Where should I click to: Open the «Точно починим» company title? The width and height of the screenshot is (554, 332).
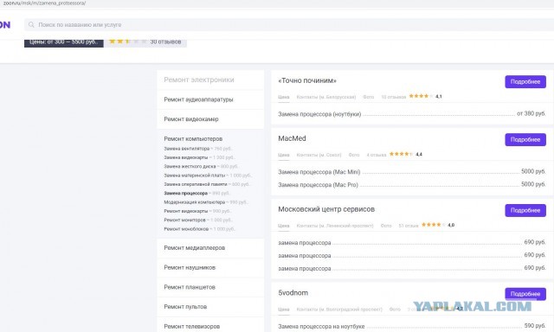pyautogui.click(x=307, y=80)
